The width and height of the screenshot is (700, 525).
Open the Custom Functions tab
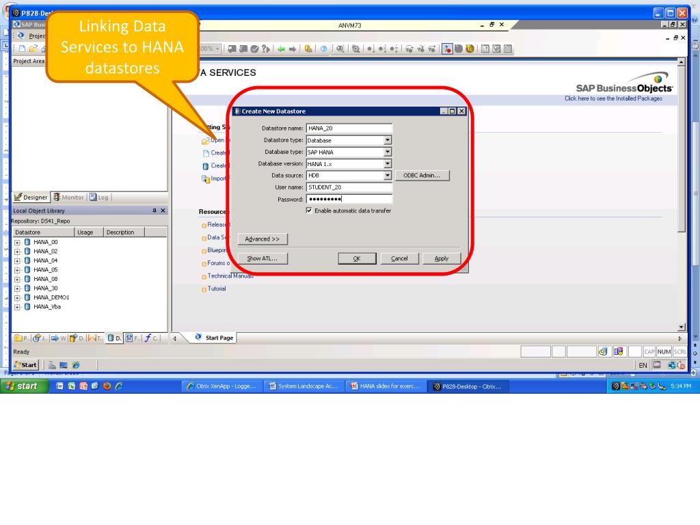(x=151, y=338)
